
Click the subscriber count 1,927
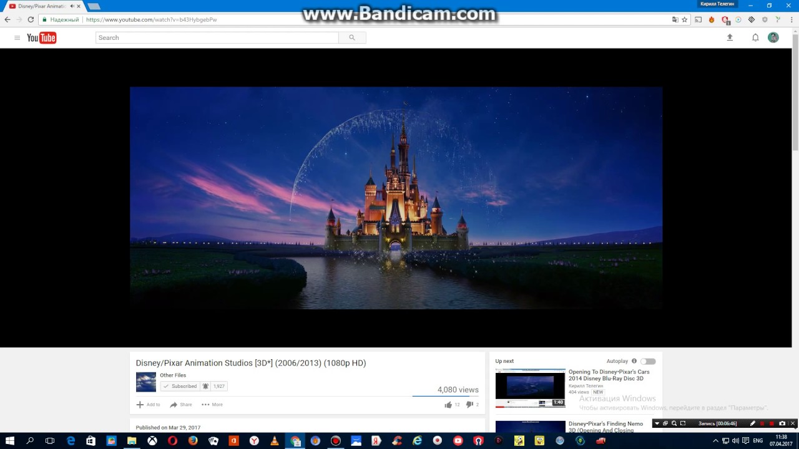(x=219, y=386)
